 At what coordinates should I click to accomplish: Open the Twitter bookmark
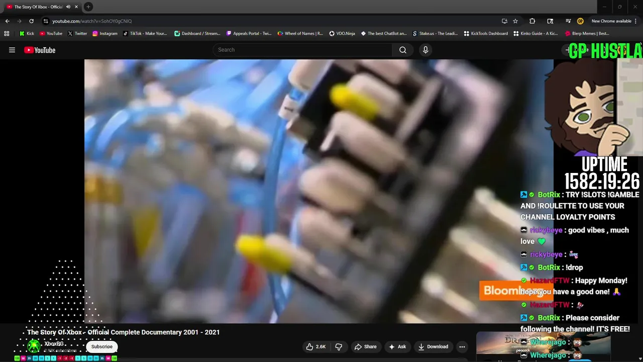pos(77,34)
